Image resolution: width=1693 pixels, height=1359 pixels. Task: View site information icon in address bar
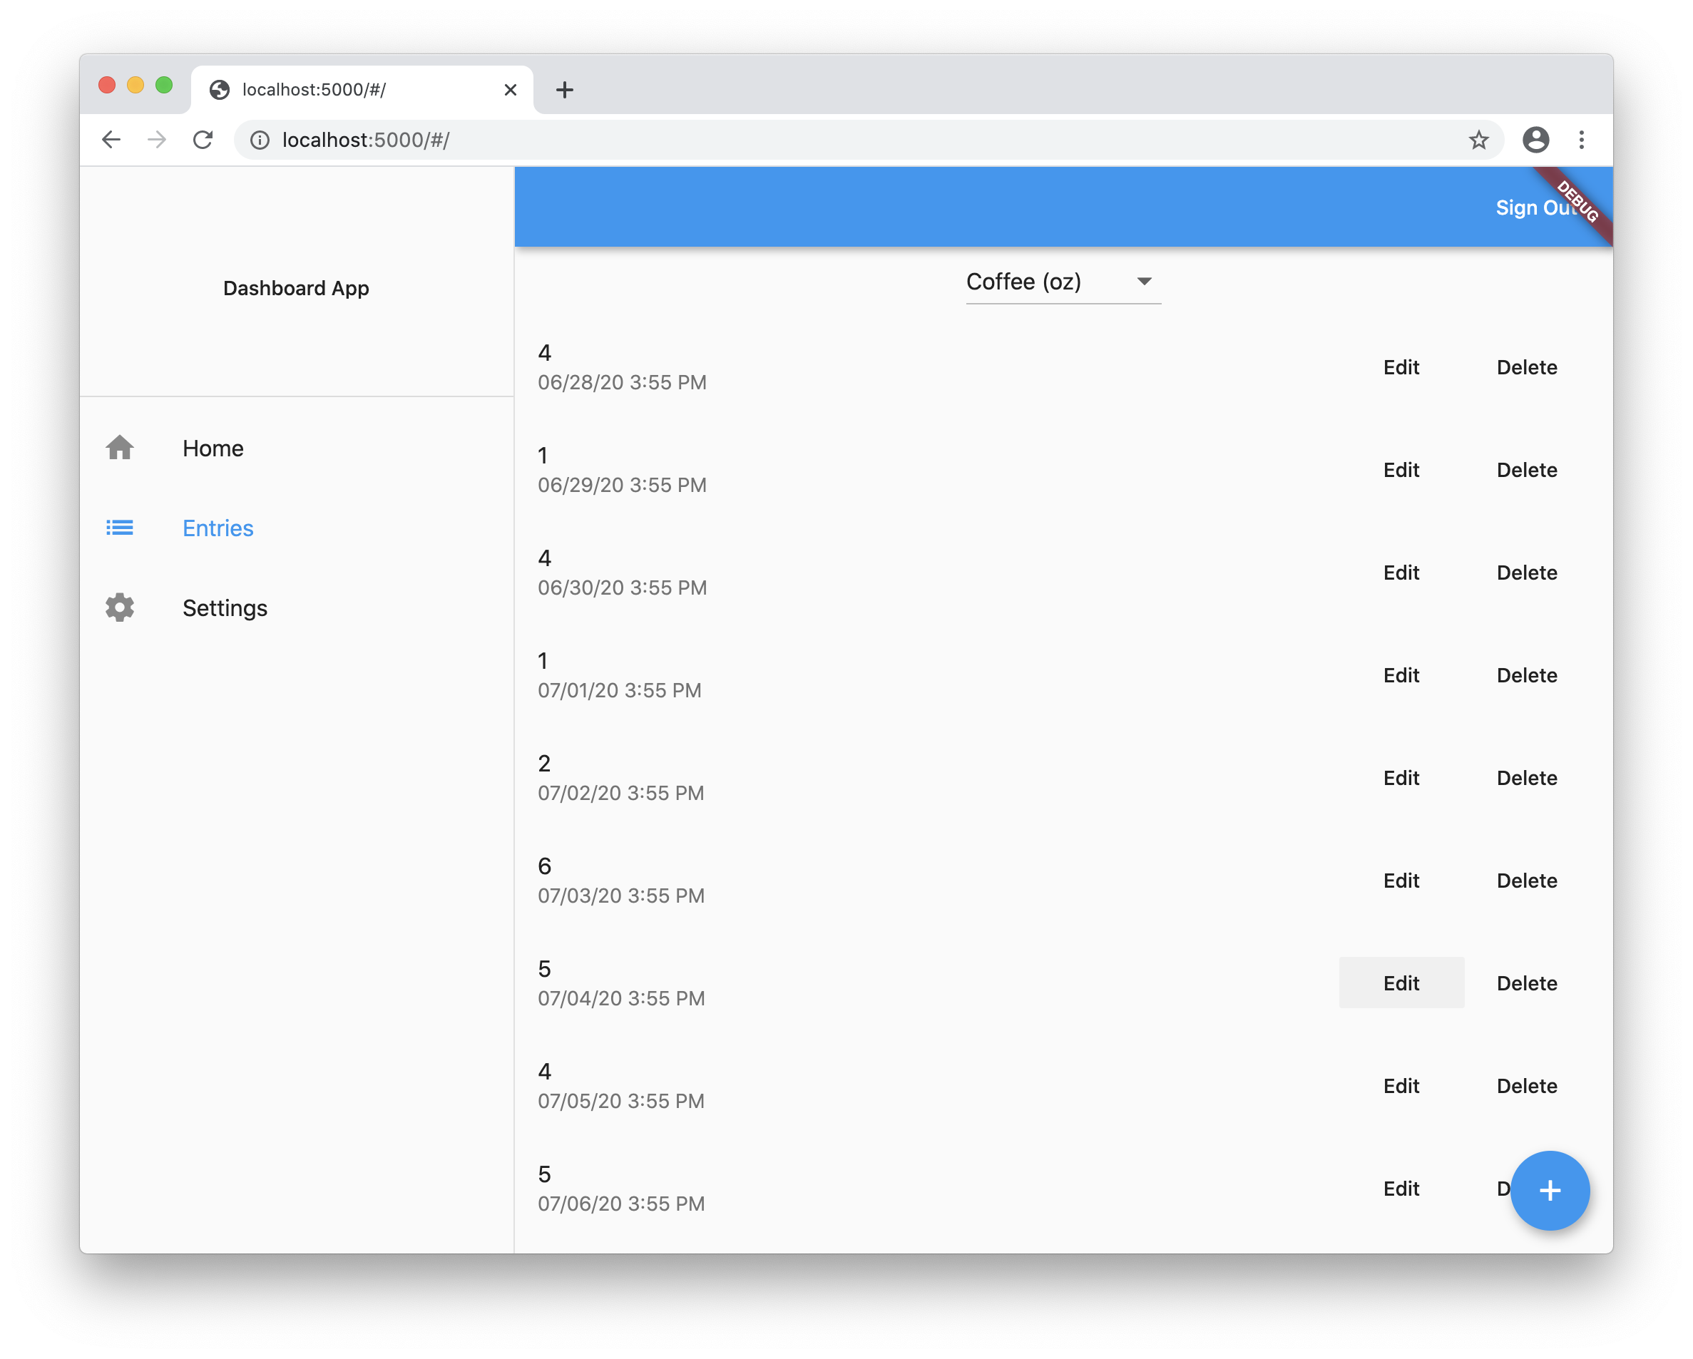click(x=260, y=140)
